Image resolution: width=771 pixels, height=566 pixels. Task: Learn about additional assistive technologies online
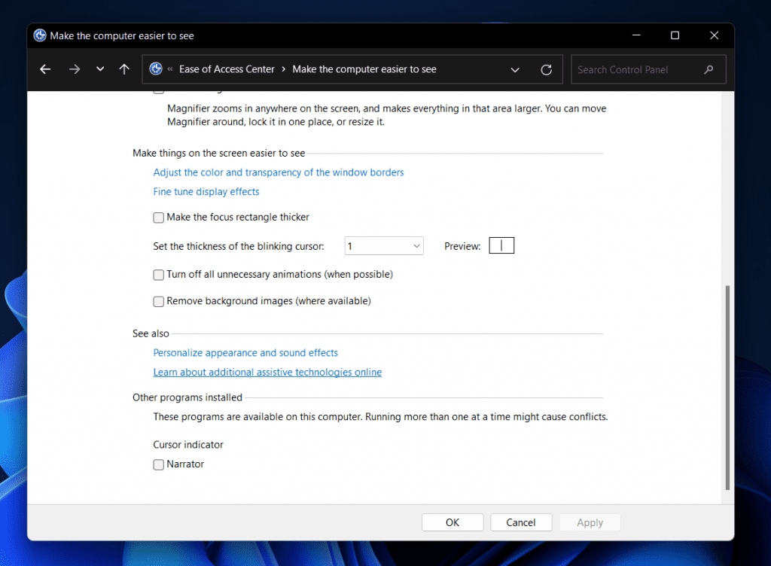coord(267,372)
